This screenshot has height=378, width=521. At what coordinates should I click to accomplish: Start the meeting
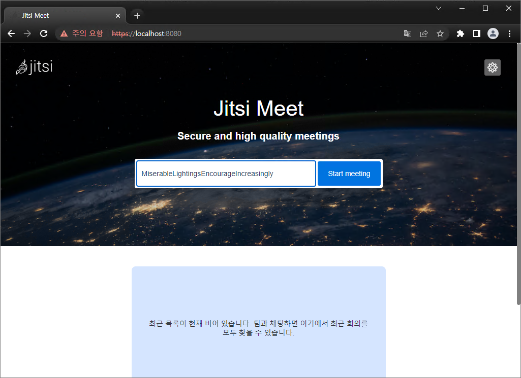349,174
